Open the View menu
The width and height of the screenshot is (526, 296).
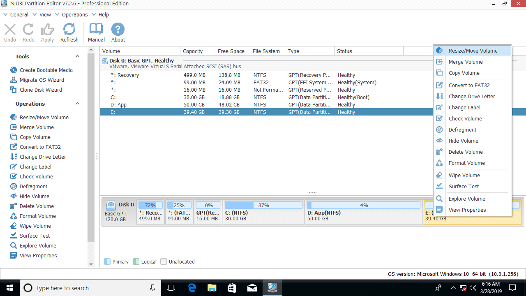[45, 14]
